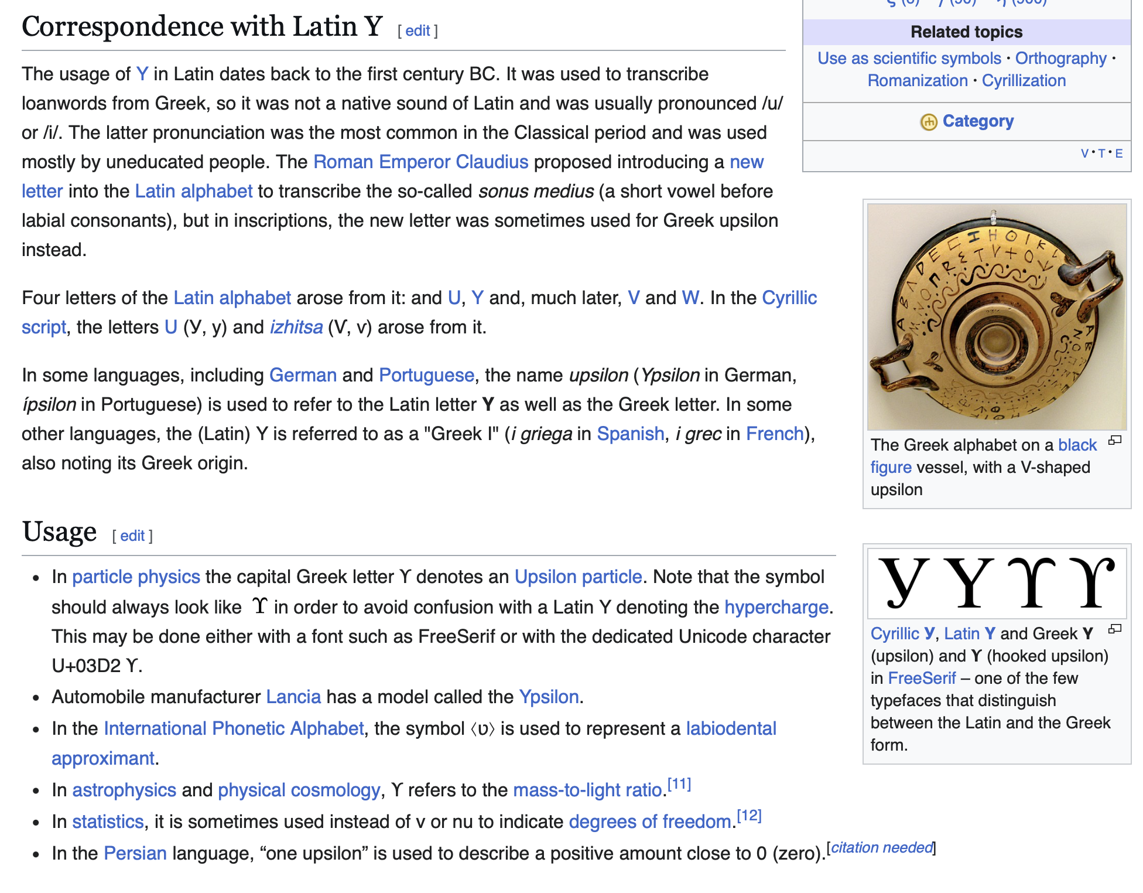Screen dimensions: 1143x893
Task: Open the particle physics link
Action: (x=136, y=577)
